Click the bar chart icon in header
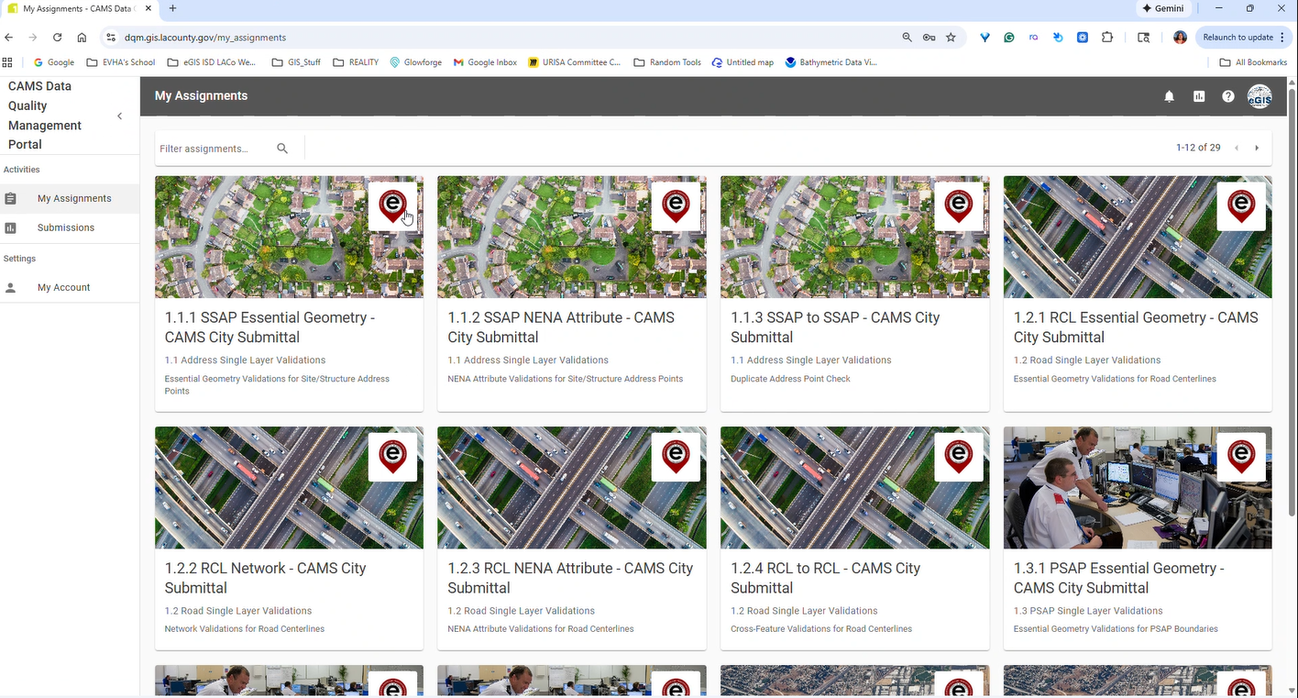This screenshot has height=698, width=1298. 1198,96
